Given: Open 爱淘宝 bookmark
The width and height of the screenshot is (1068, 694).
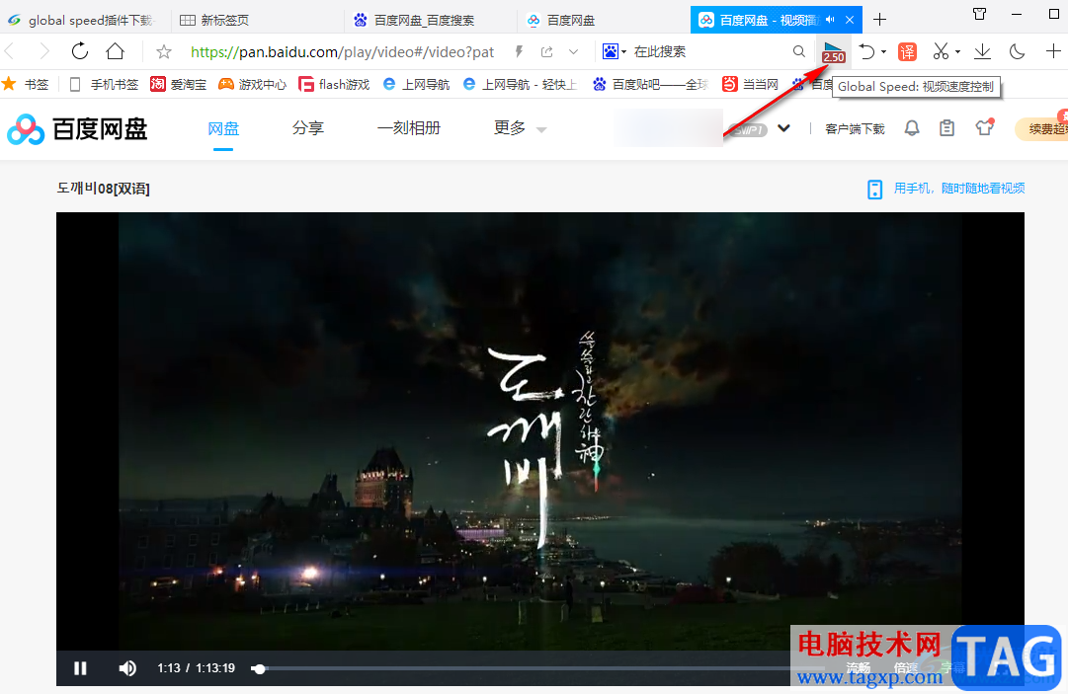Looking at the screenshot, I should pos(179,84).
